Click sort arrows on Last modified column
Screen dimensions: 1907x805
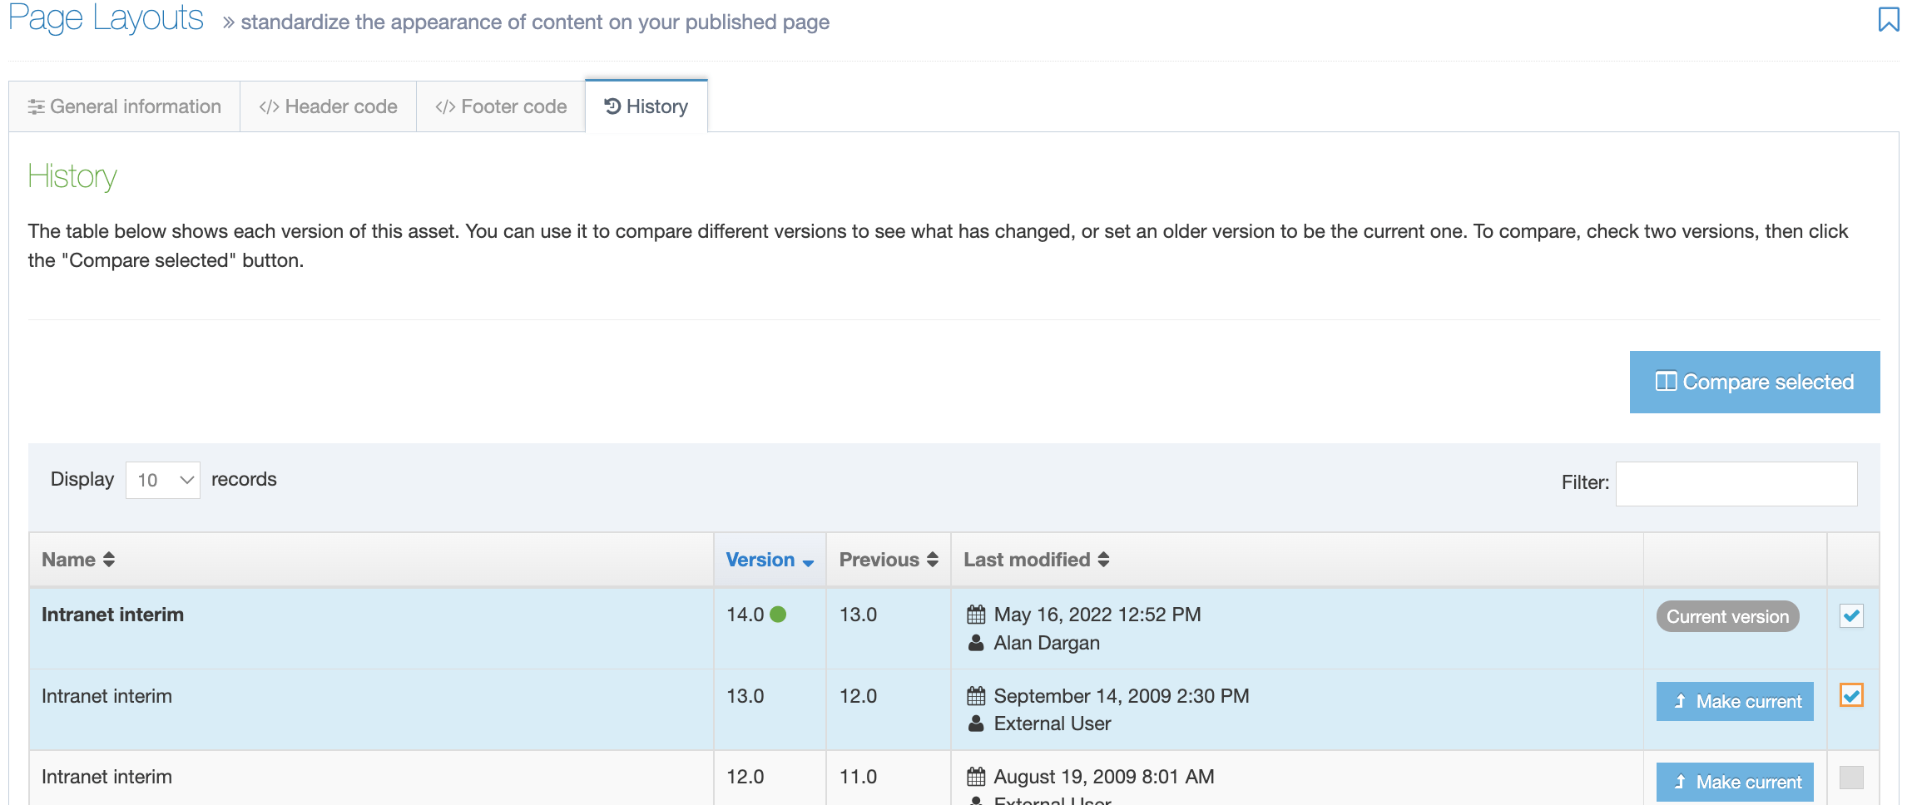coord(1103,560)
